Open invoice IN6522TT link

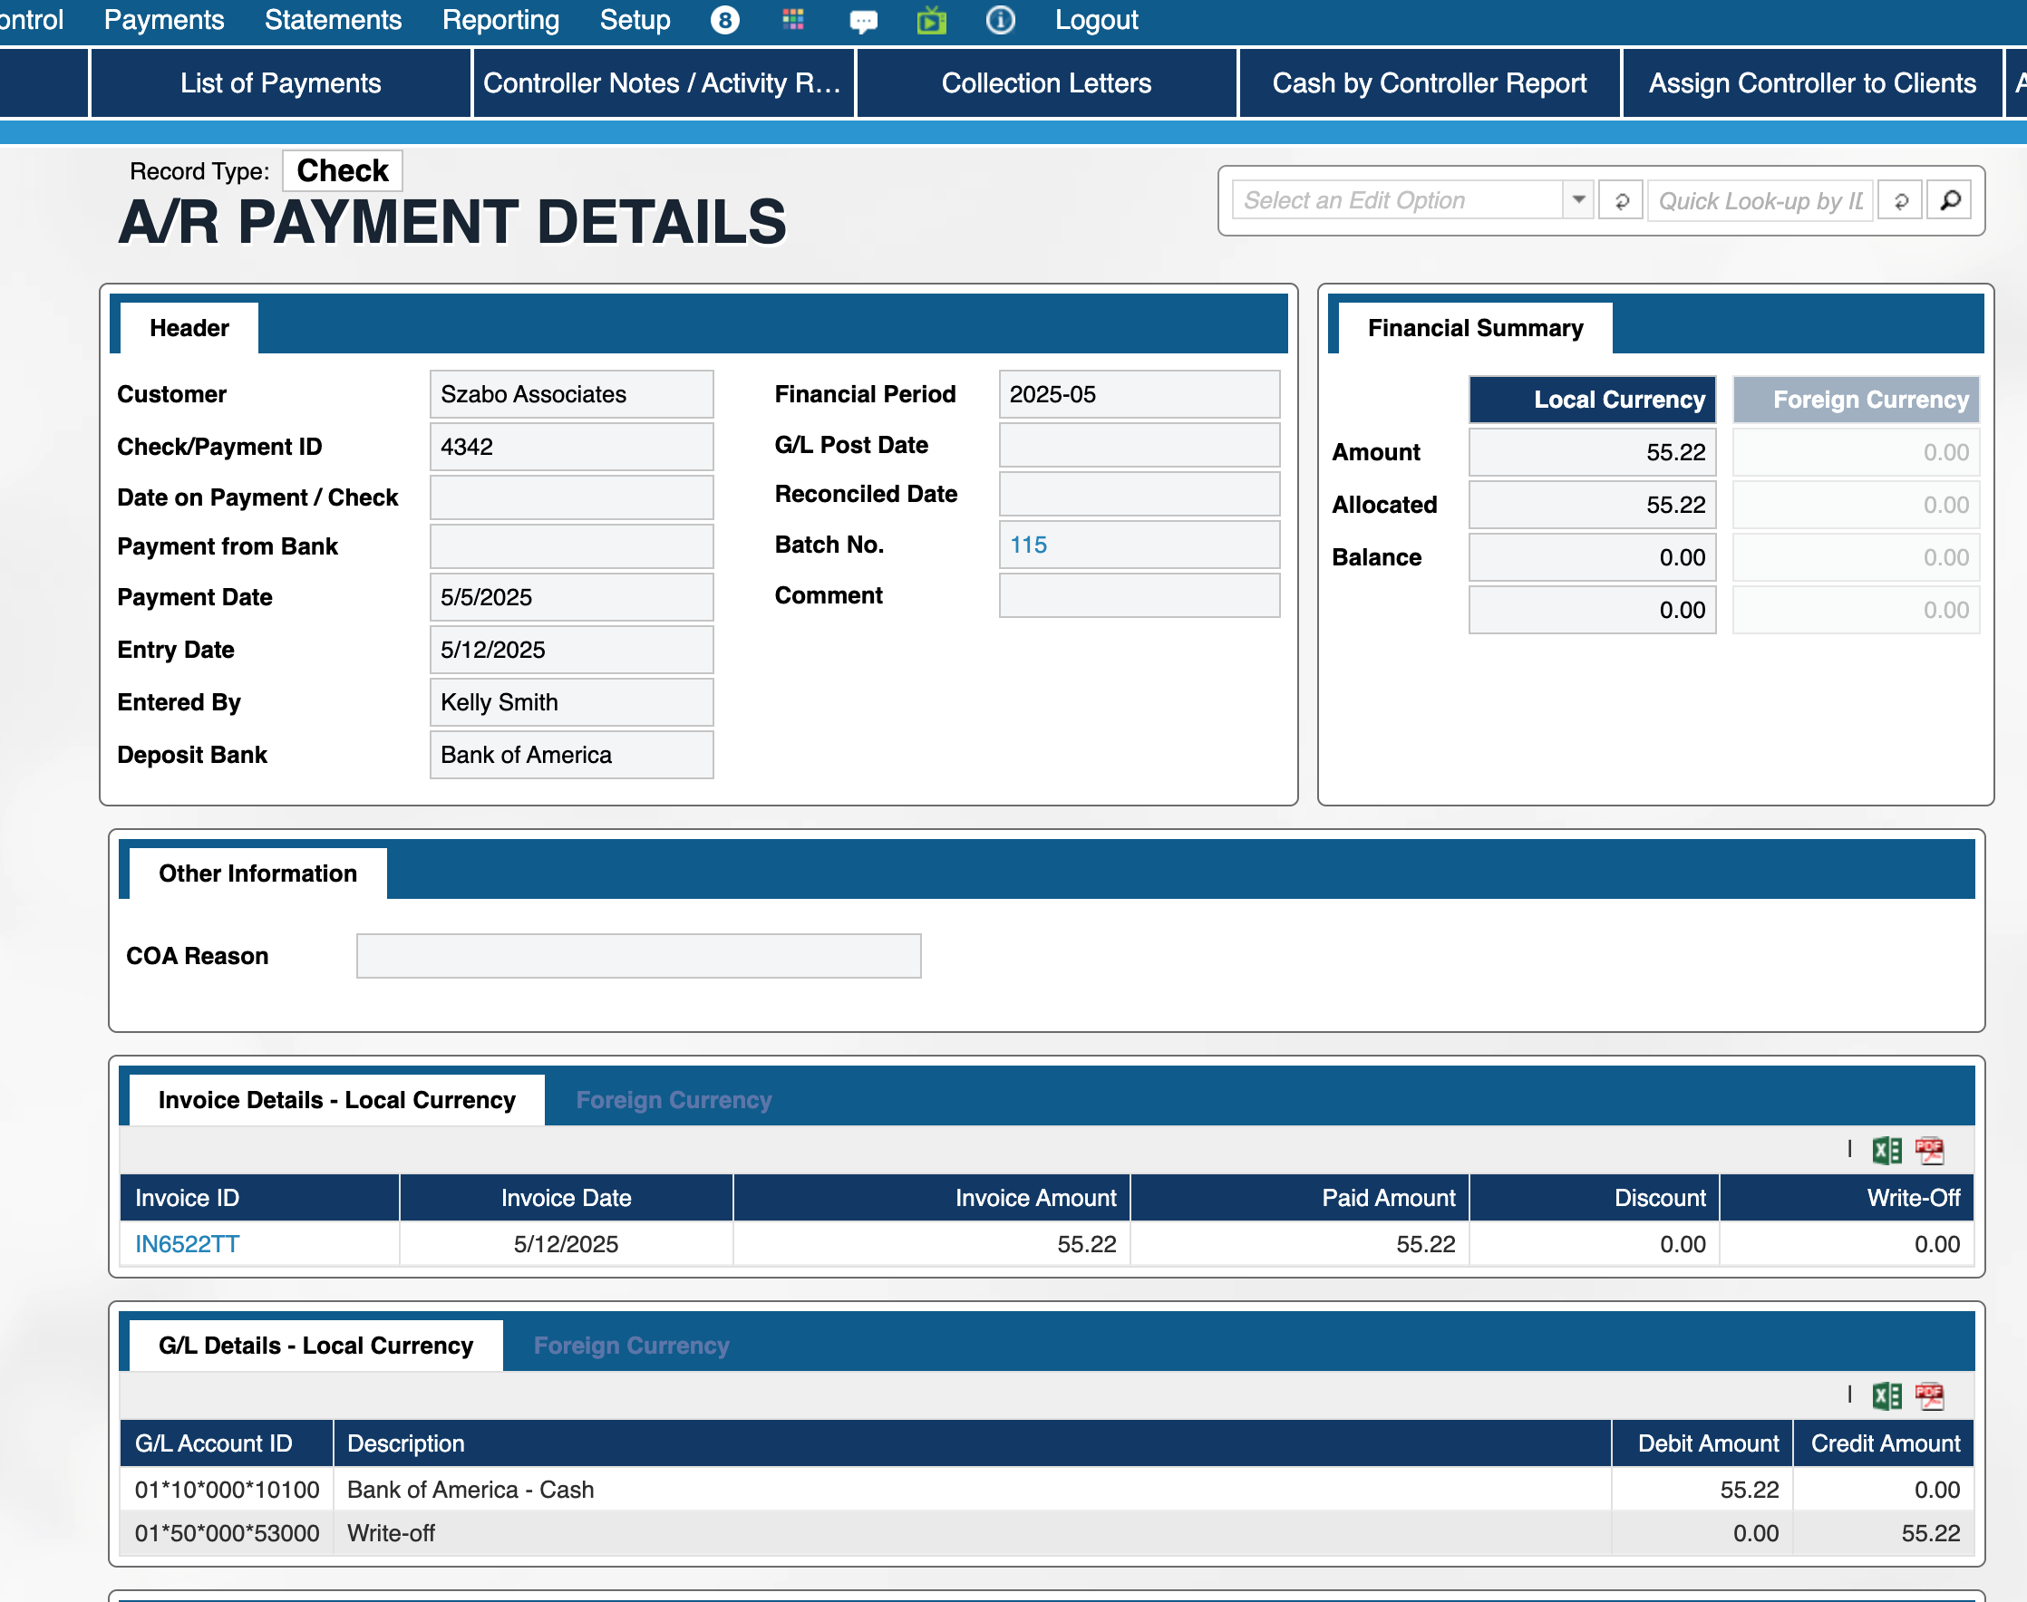click(x=187, y=1244)
